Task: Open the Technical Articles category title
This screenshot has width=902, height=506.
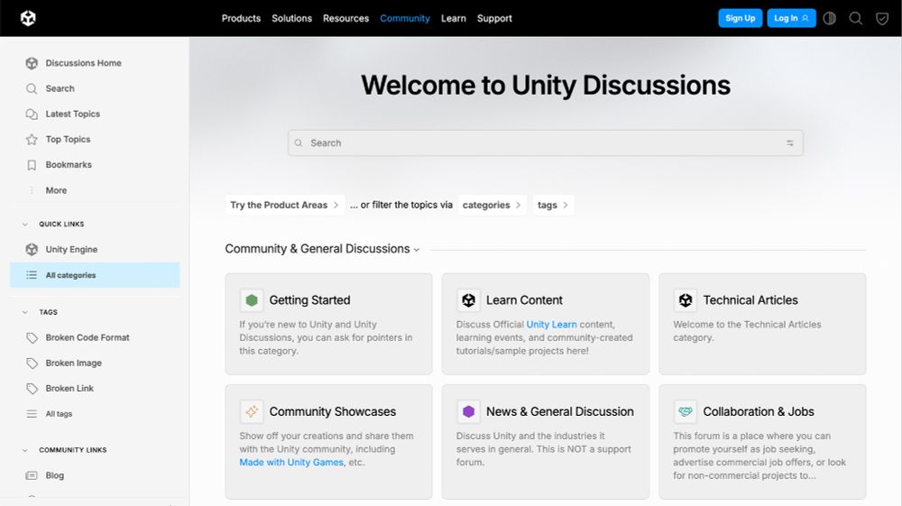Action: tap(750, 300)
